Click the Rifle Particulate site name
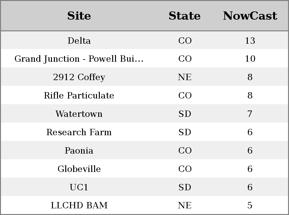The width and height of the screenshot is (289, 215). point(79,95)
